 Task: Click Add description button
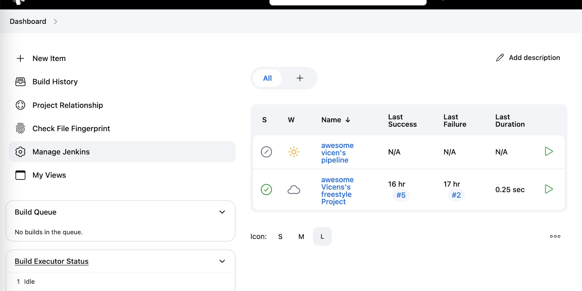pyautogui.click(x=528, y=58)
